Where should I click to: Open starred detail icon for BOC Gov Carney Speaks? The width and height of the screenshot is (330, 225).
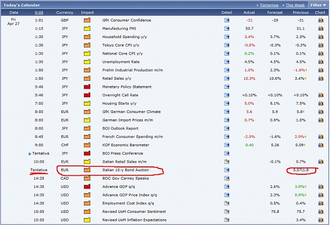[227, 179]
